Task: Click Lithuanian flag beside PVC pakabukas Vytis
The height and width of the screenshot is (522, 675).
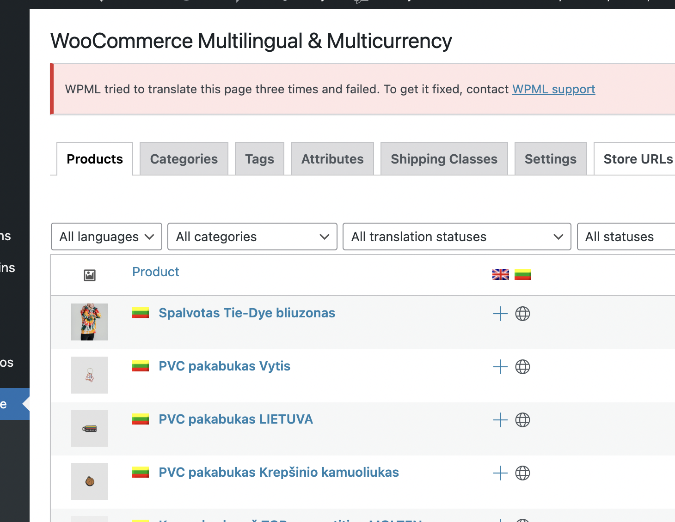Action: coord(141,366)
